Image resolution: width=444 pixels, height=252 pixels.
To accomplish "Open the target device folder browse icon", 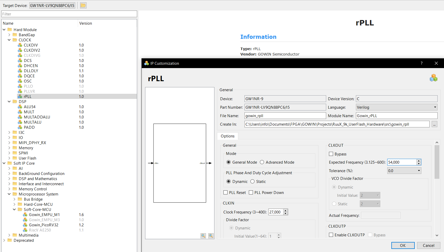I will [83, 5].
